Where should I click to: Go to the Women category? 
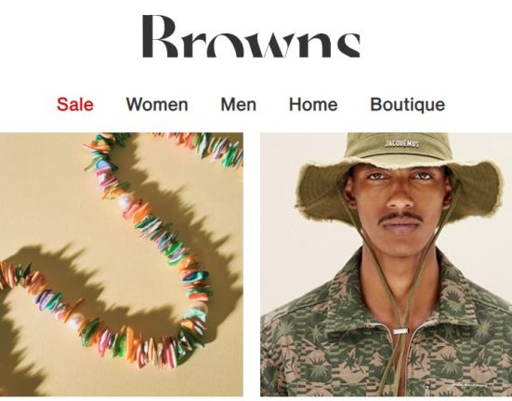click(x=157, y=104)
